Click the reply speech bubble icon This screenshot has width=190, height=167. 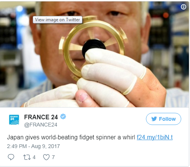(x=11, y=157)
